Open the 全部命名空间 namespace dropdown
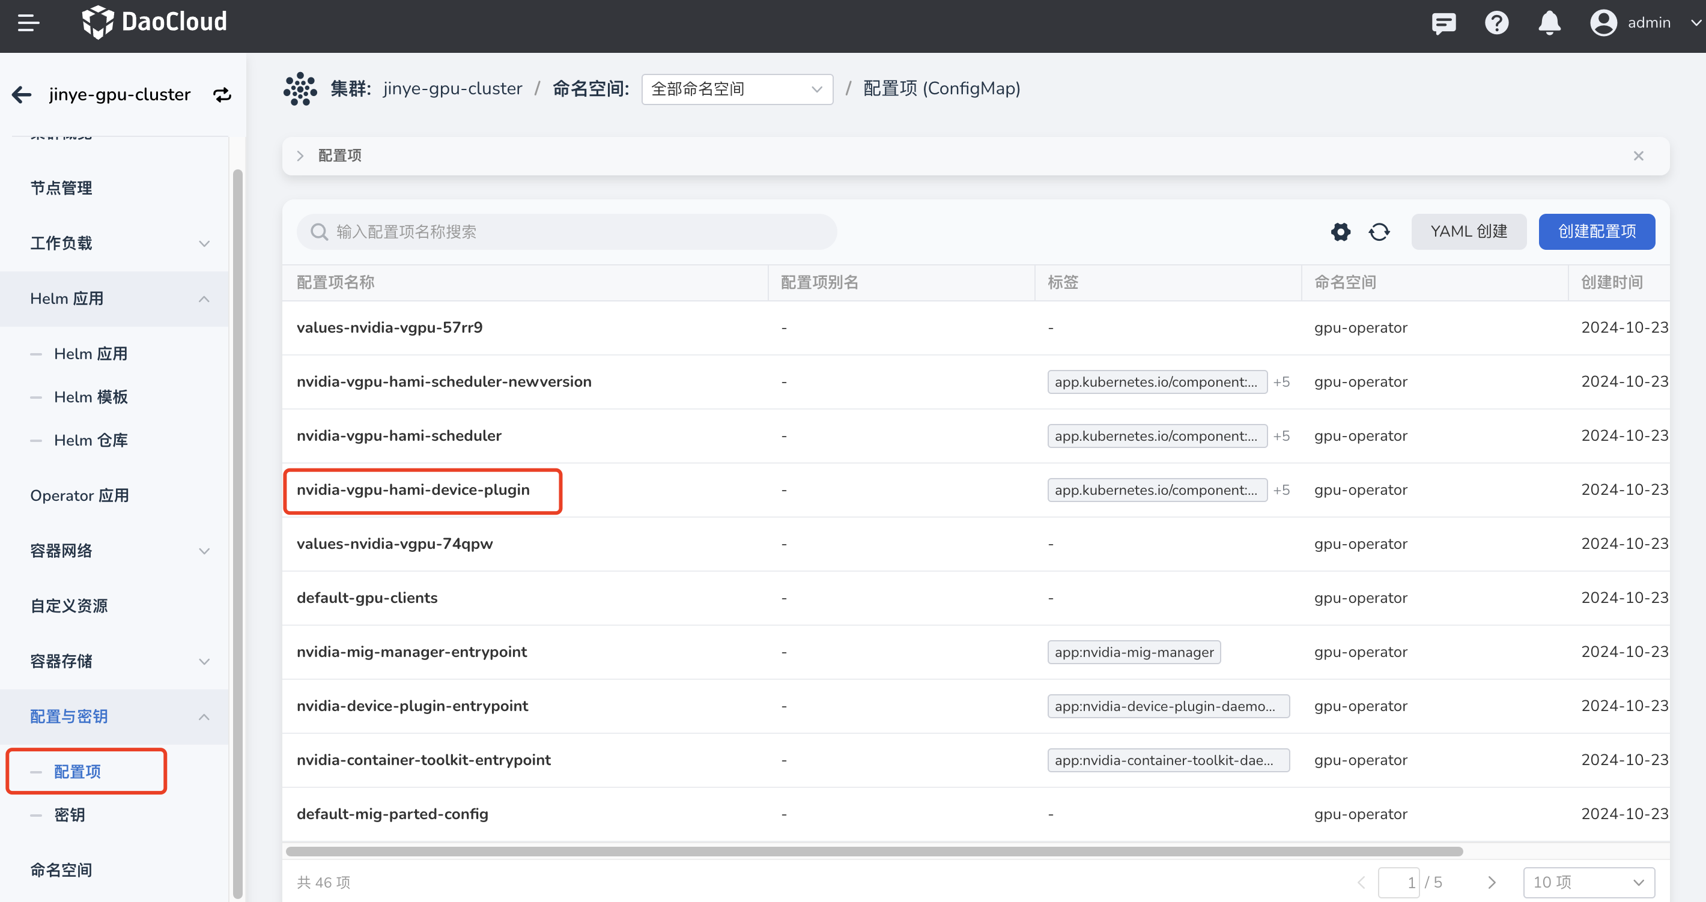This screenshot has width=1706, height=902. (736, 89)
